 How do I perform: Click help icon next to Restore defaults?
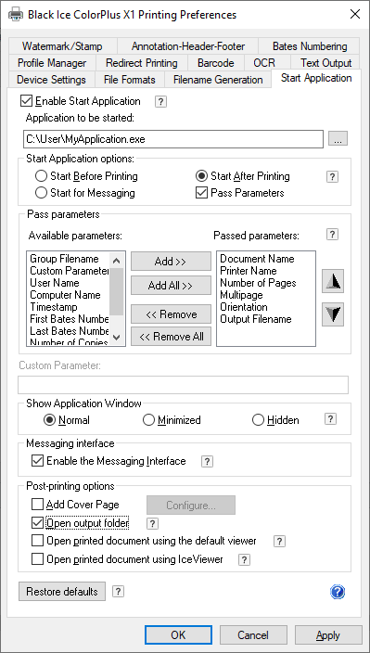coord(118,592)
